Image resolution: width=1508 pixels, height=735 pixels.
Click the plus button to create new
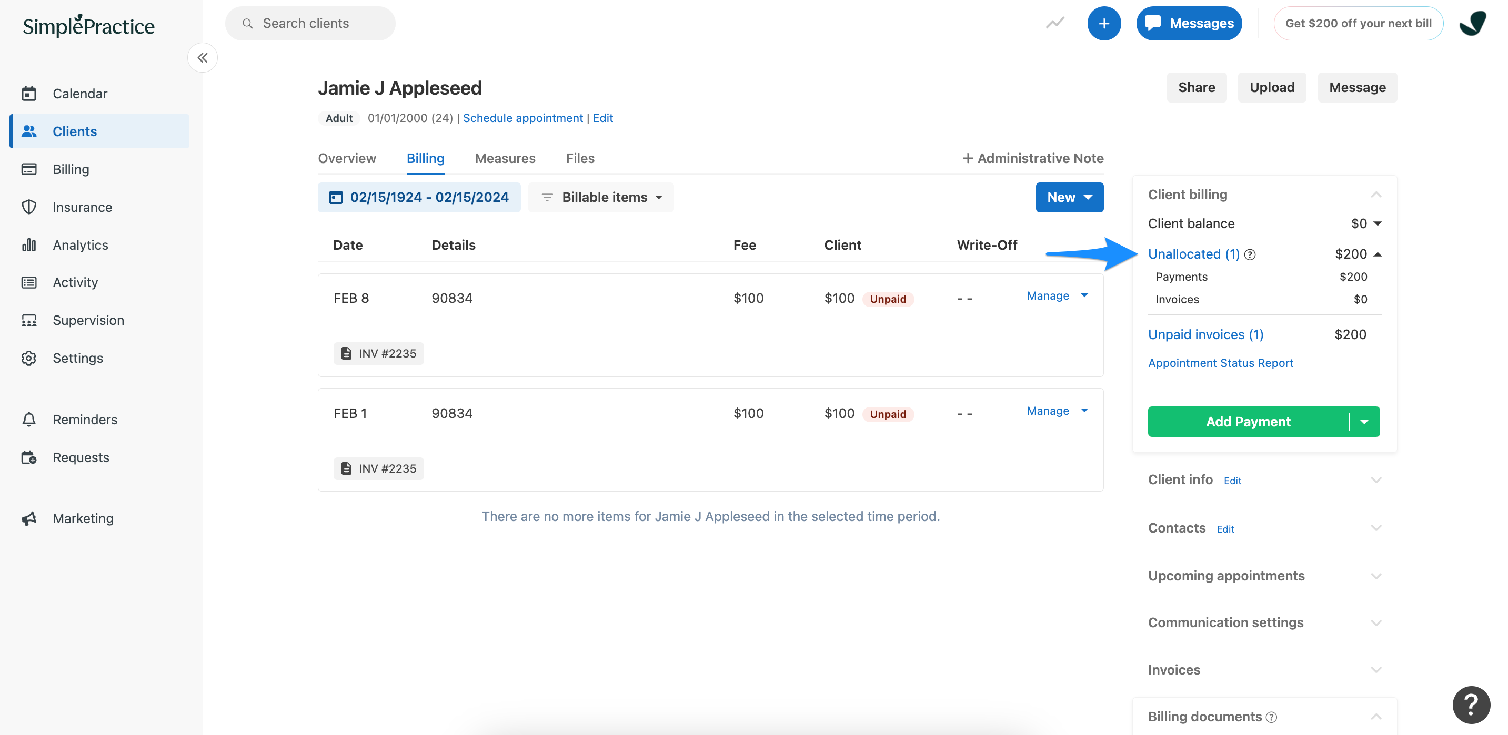pyautogui.click(x=1104, y=23)
